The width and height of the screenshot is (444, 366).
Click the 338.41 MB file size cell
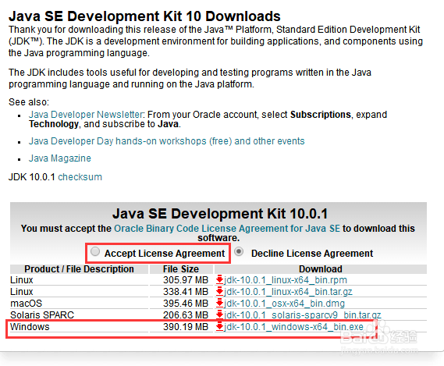click(186, 292)
